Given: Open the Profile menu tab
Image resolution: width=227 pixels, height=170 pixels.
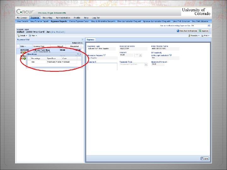Looking at the screenshot, I should pos(77,18).
